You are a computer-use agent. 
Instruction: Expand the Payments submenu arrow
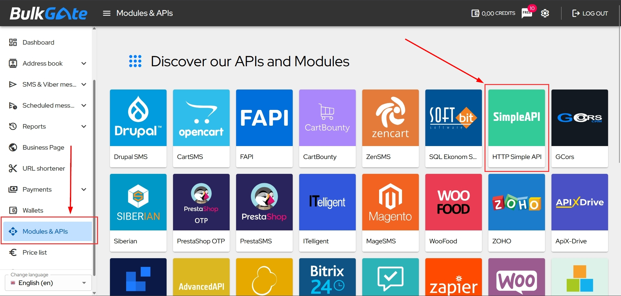[84, 189]
